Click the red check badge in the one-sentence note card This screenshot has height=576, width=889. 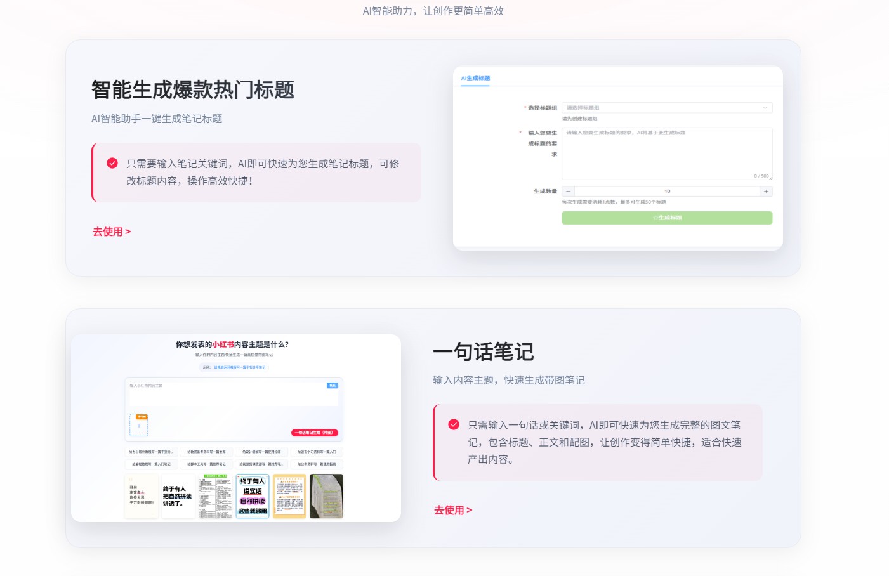(453, 425)
